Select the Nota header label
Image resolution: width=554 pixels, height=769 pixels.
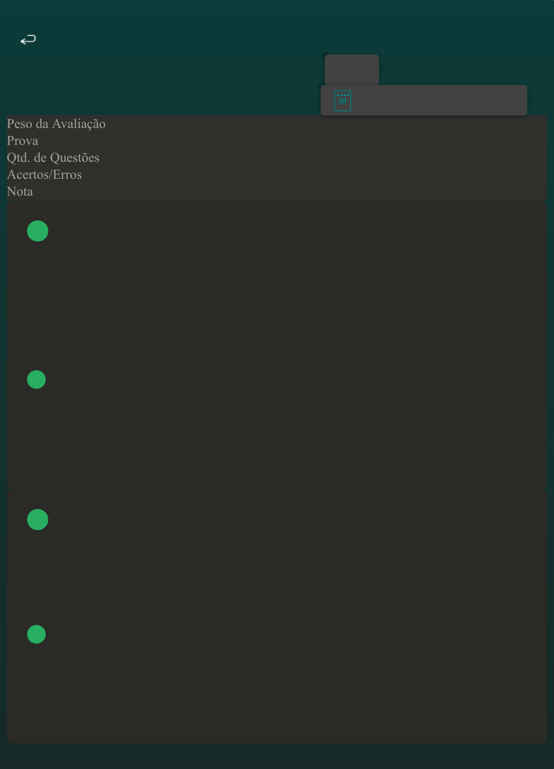tap(20, 191)
